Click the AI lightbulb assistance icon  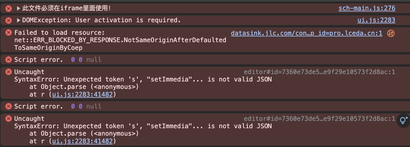403,120
